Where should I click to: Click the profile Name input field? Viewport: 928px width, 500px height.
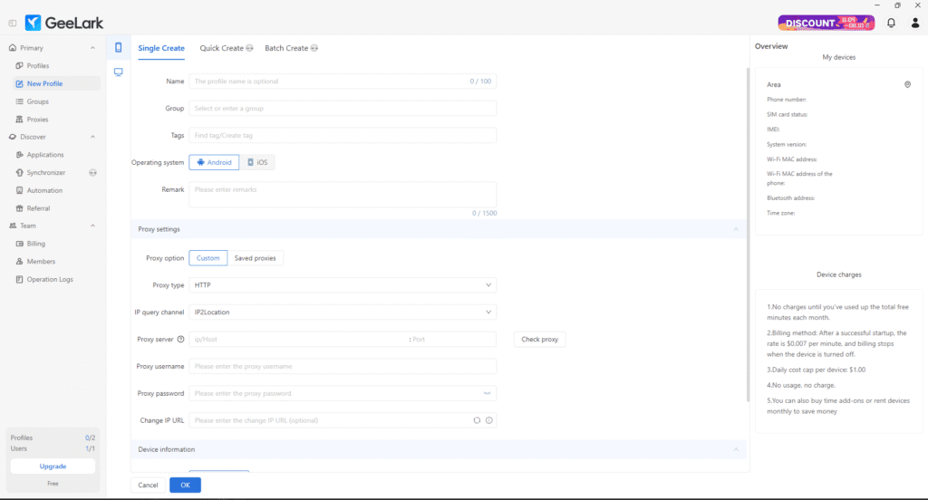point(331,82)
